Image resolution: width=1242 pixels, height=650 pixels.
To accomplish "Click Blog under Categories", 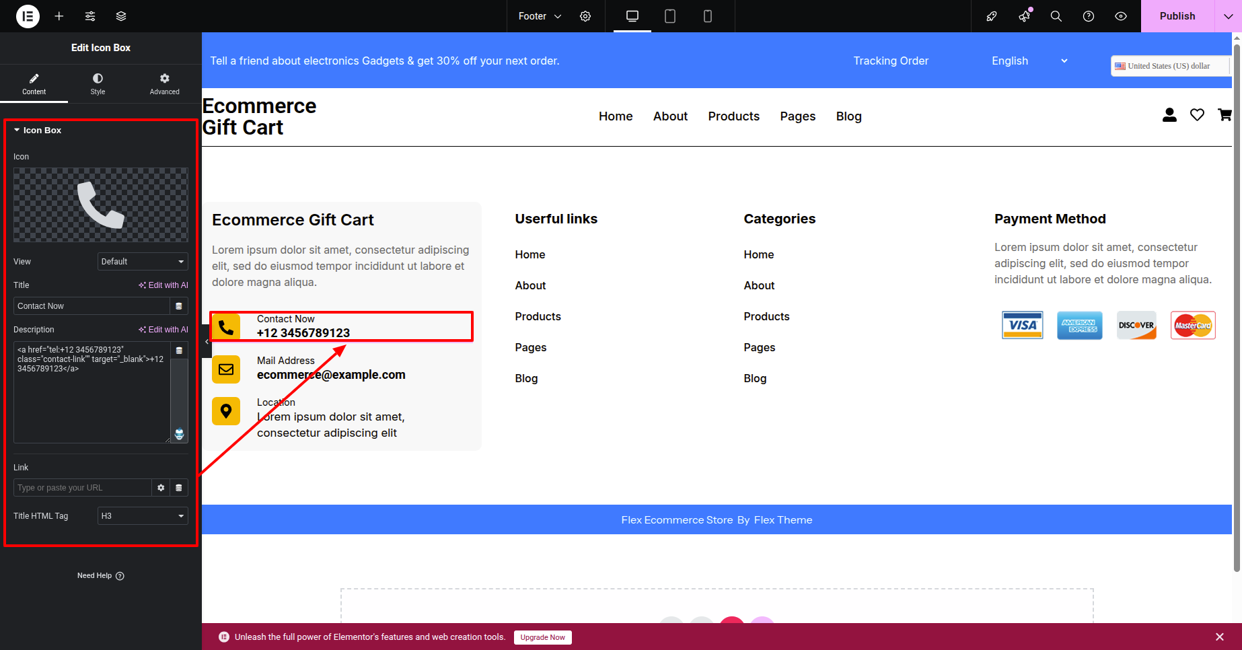I will (755, 378).
